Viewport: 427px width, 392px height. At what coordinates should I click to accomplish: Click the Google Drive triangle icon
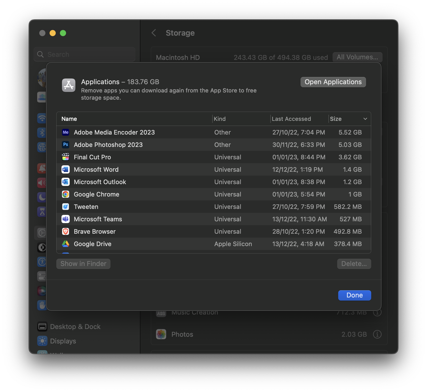pyautogui.click(x=66, y=244)
